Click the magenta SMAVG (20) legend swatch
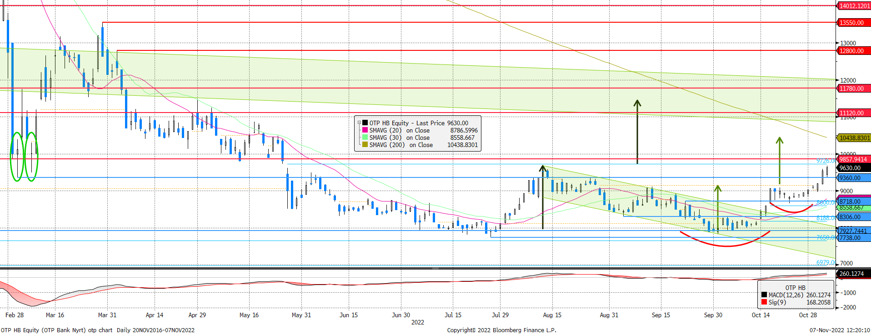This screenshot has height=334, width=871. tap(365, 130)
